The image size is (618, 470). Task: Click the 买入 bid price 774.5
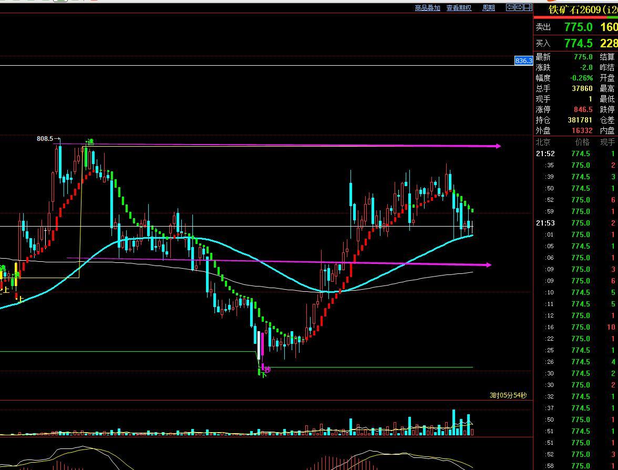point(578,43)
